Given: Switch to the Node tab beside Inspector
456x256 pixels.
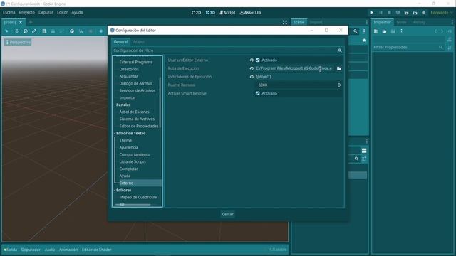Looking at the screenshot, I should (x=401, y=22).
